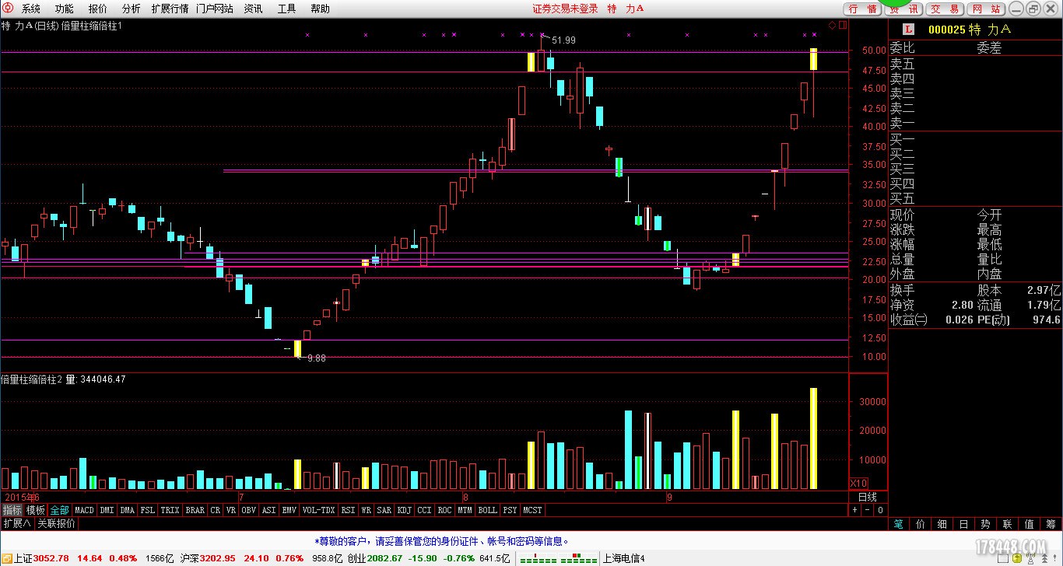Switch to the 细 tab in quote panel
The image size is (1063, 566).
pyautogui.click(x=942, y=524)
